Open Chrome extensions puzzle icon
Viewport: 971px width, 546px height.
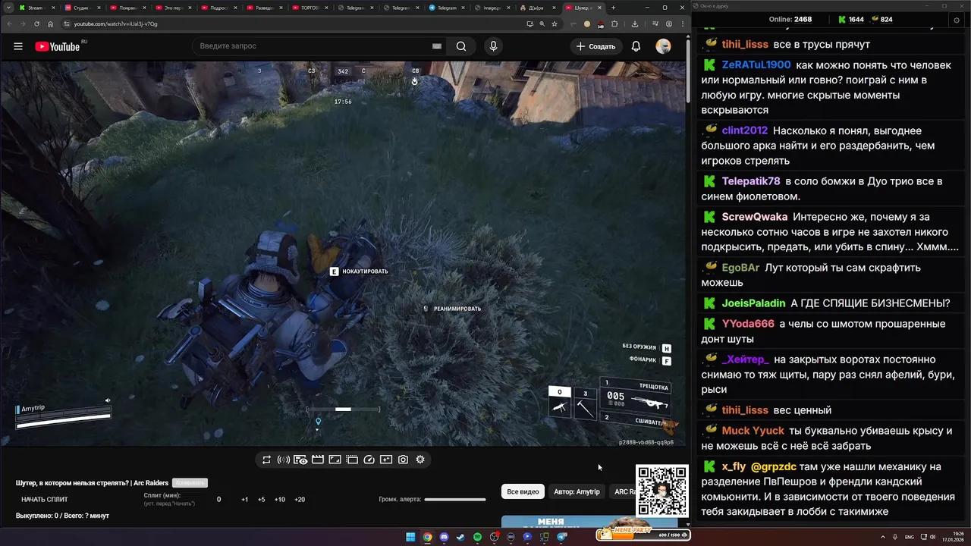[614, 24]
